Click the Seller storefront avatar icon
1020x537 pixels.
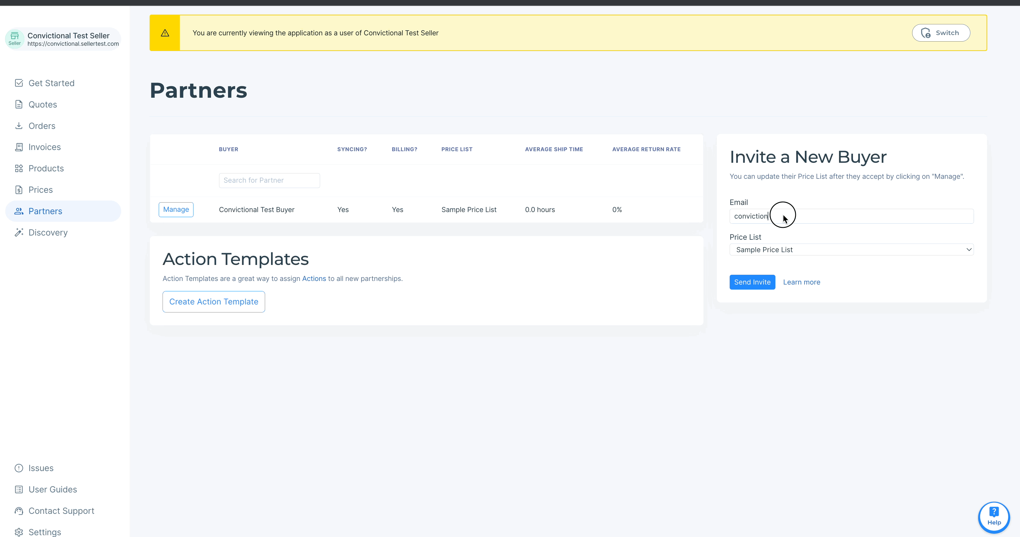click(x=15, y=39)
